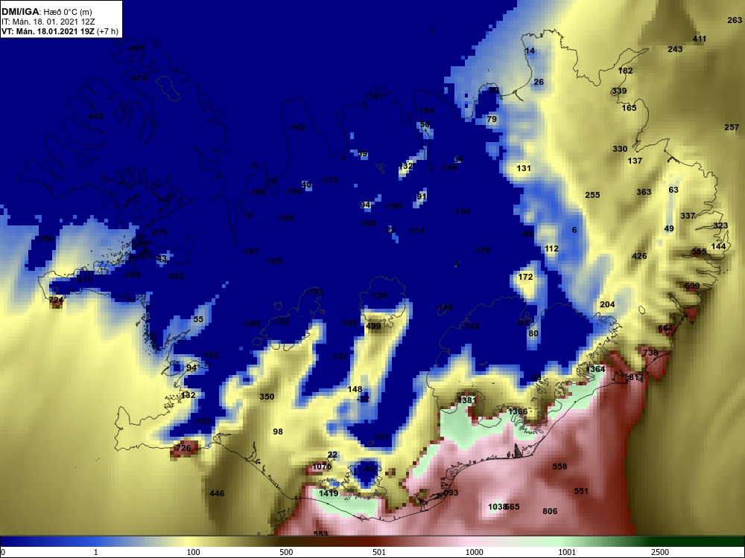Select the map value 204
This screenshot has height=558, width=745.
pos(607,304)
